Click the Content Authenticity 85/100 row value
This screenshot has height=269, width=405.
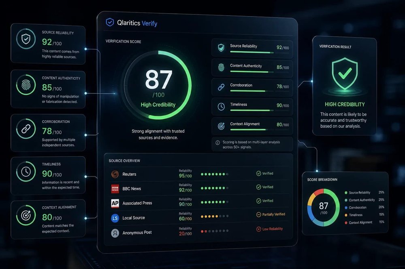[x=283, y=67]
